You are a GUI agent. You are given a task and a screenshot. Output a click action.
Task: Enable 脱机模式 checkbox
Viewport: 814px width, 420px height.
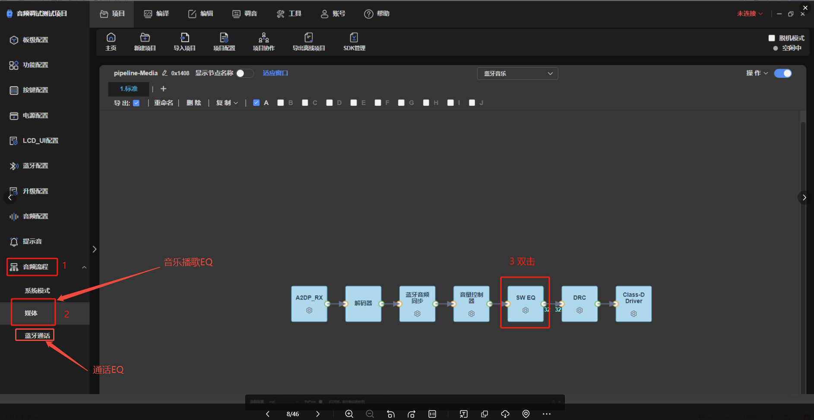pos(772,38)
